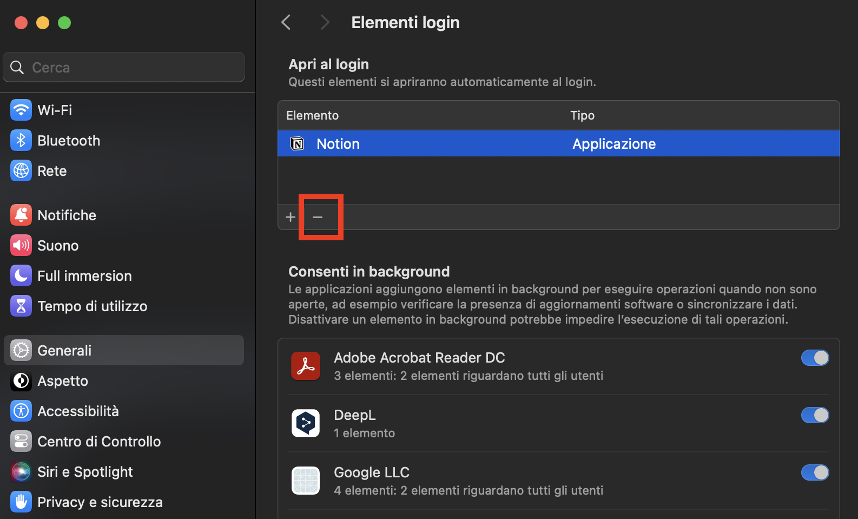The height and width of the screenshot is (519, 858).
Task: Click the Cerca search field
Action: tap(124, 67)
